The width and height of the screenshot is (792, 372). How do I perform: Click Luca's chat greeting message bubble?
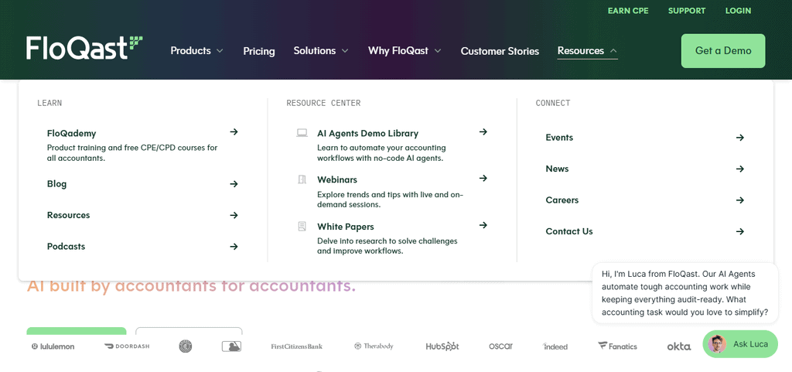point(685,293)
